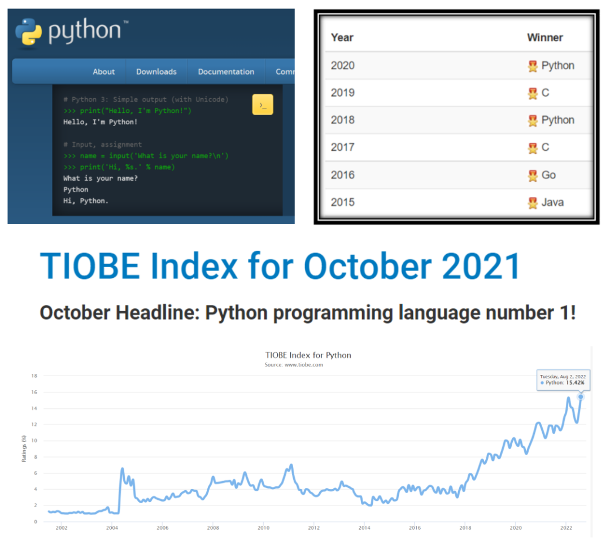This screenshot has width=610, height=545.
Task: Select the Year column header in winners table
Action: click(x=342, y=38)
